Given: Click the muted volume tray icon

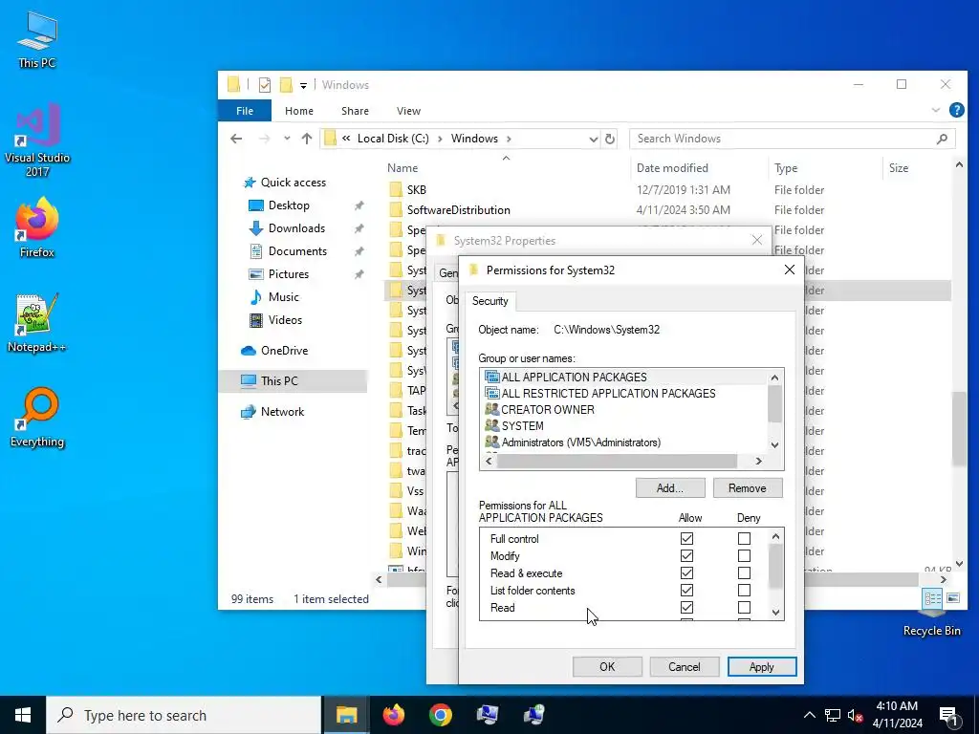Looking at the screenshot, I should point(855,715).
